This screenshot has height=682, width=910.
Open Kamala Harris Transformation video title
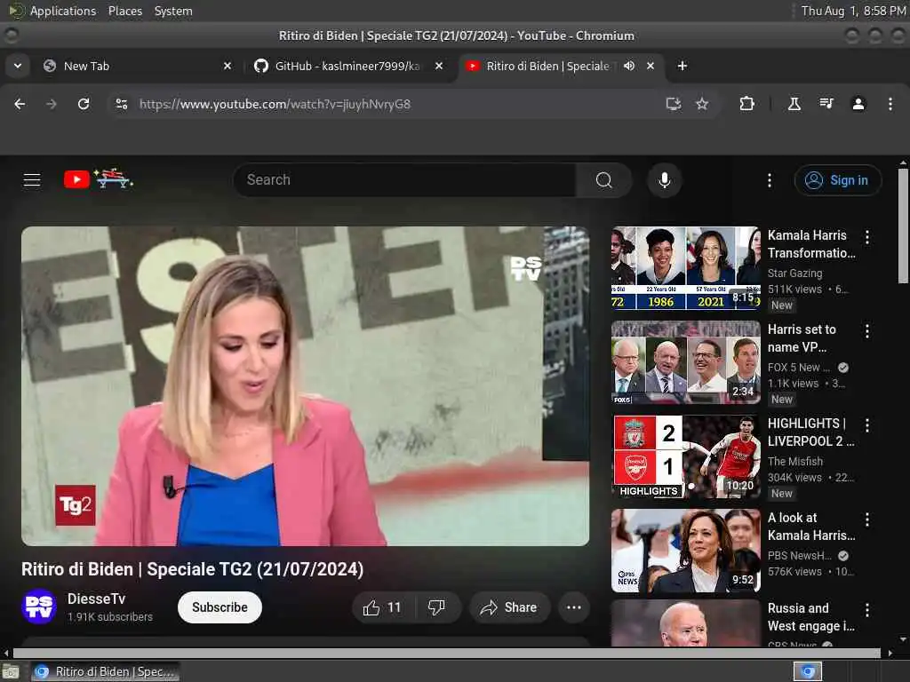(x=811, y=244)
